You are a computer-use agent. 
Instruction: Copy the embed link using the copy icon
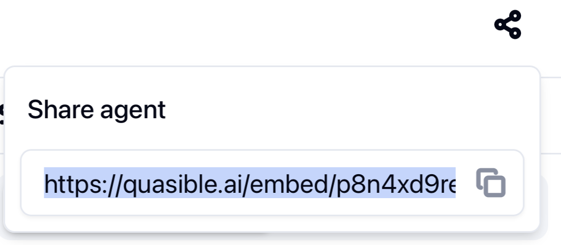click(x=491, y=183)
